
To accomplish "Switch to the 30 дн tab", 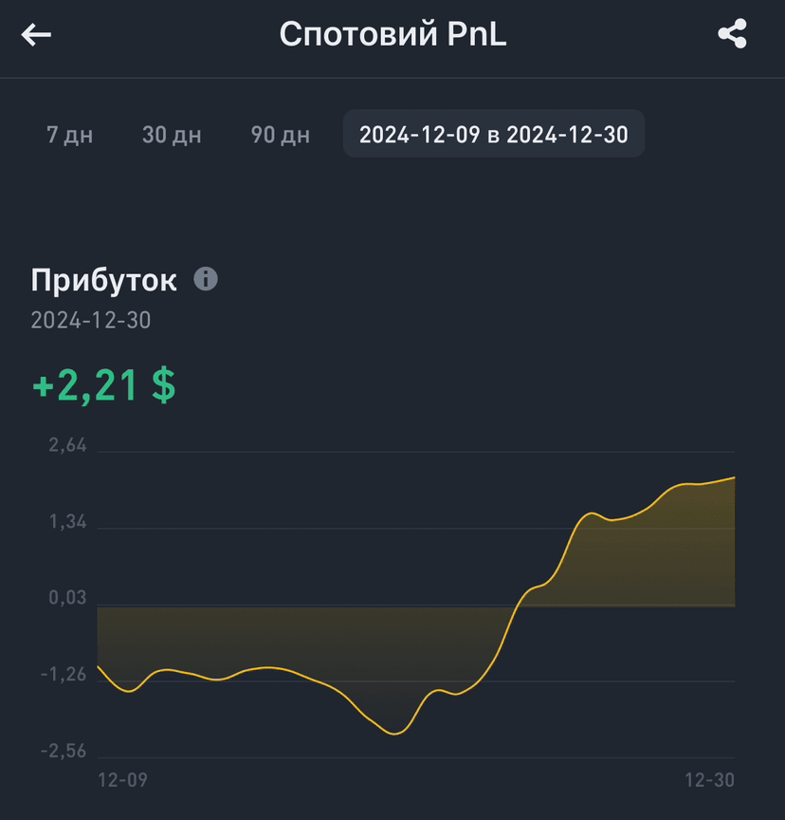I will [172, 135].
